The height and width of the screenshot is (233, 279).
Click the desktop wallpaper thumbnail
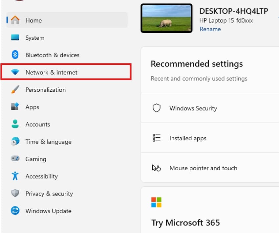pyautogui.click(x=166, y=18)
